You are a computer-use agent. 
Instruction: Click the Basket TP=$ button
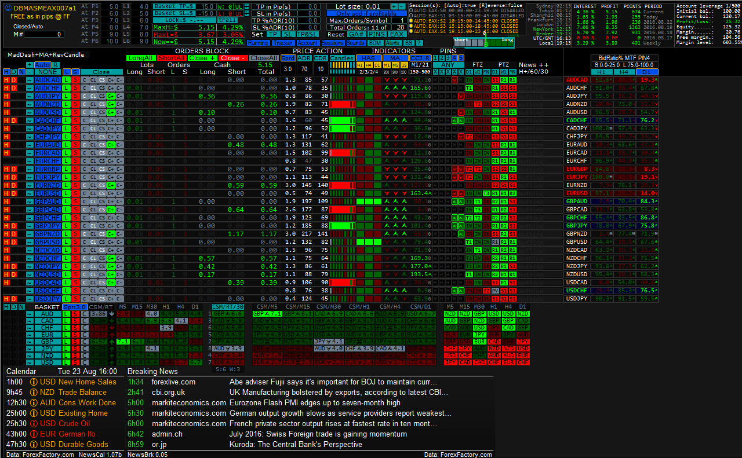(174, 6)
